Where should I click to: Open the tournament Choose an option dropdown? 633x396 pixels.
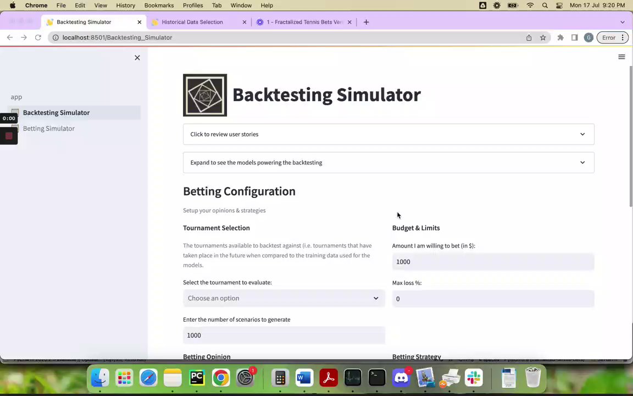[284, 298]
